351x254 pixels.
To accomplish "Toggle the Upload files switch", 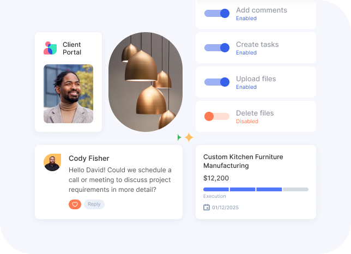I will point(217,82).
